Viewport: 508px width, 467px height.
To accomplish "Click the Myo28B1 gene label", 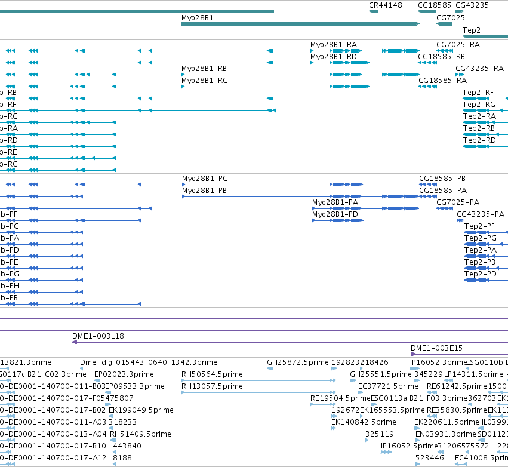I will click(x=198, y=18).
